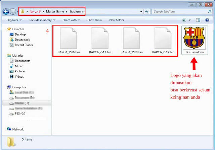Select Libraries in the navigation pane
This screenshot has width=215, height=150.
[x=18, y=56]
